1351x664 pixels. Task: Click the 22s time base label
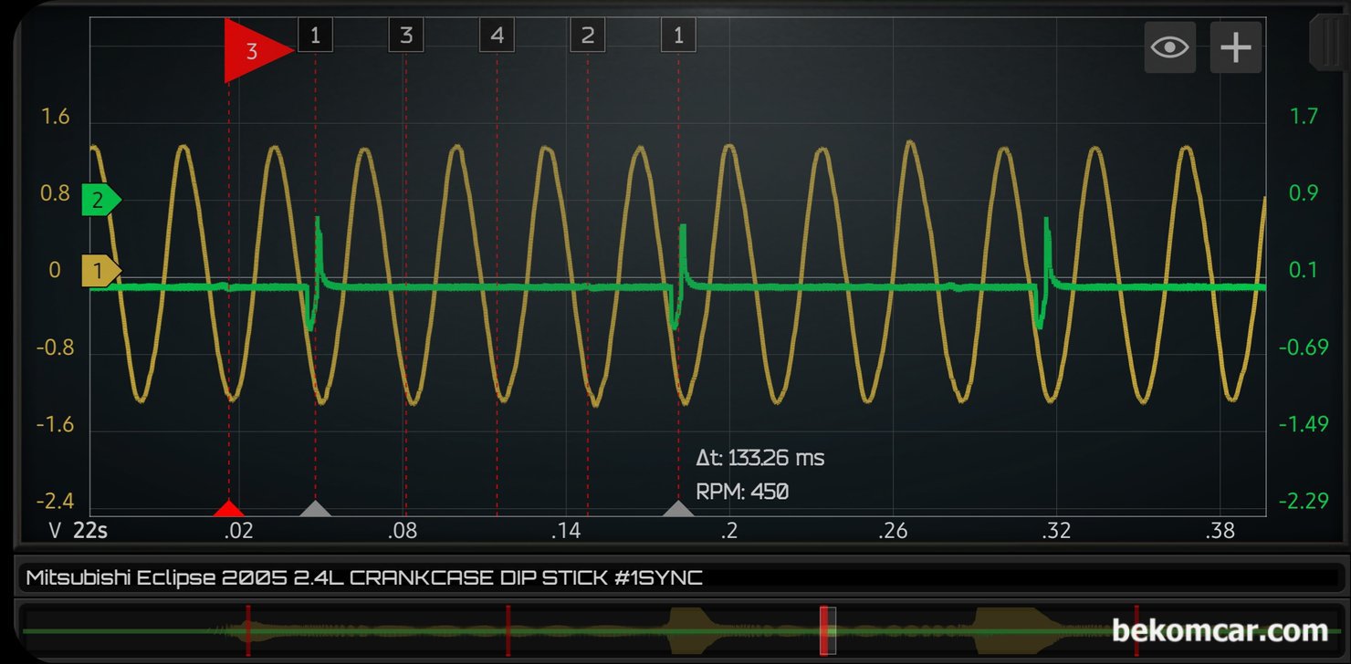(90, 531)
